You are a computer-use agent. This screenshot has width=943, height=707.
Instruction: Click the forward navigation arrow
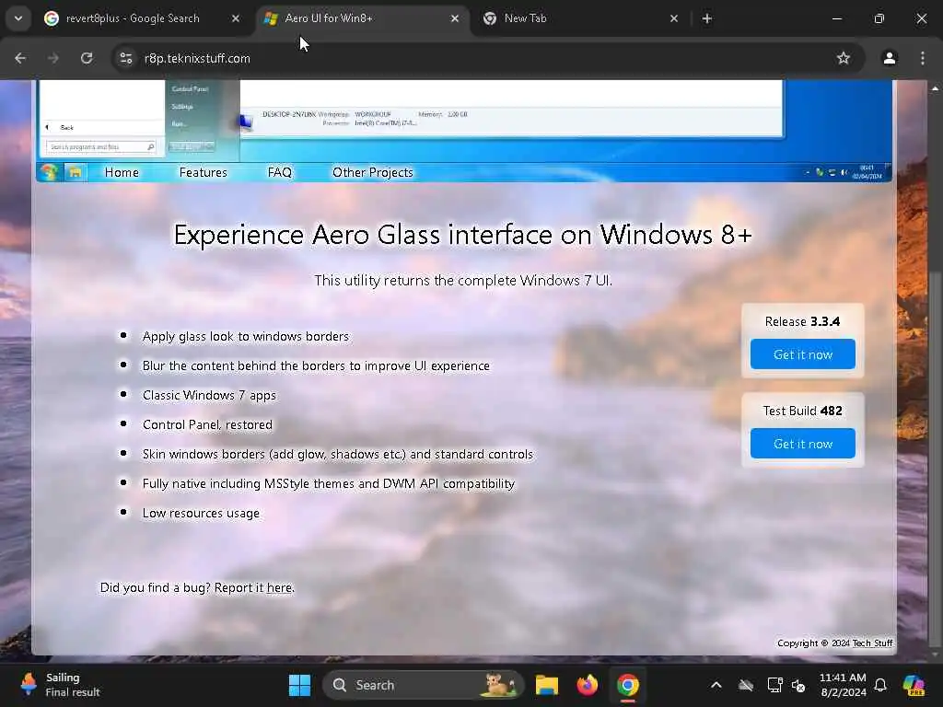point(53,58)
